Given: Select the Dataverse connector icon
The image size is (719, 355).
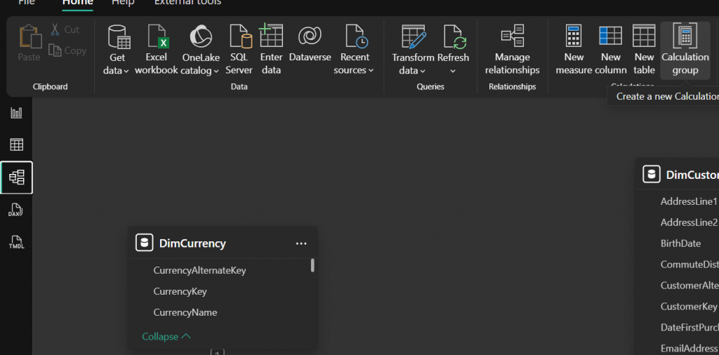Looking at the screenshot, I should [310, 36].
